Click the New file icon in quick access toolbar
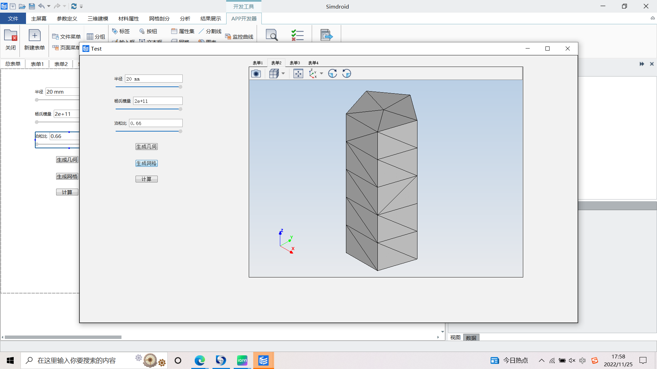Viewport: 657px width, 369px height. coord(13,6)
